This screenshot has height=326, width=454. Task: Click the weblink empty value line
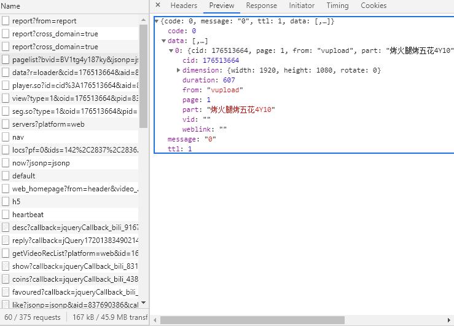coord(205,129)
